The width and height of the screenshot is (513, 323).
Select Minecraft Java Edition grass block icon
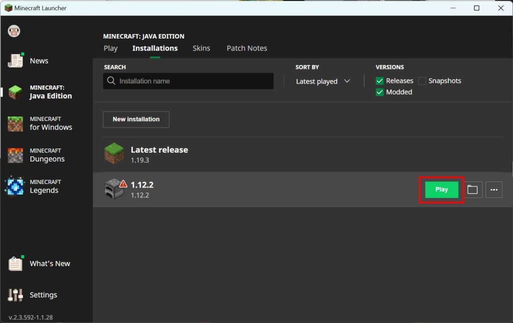[16, 92]
